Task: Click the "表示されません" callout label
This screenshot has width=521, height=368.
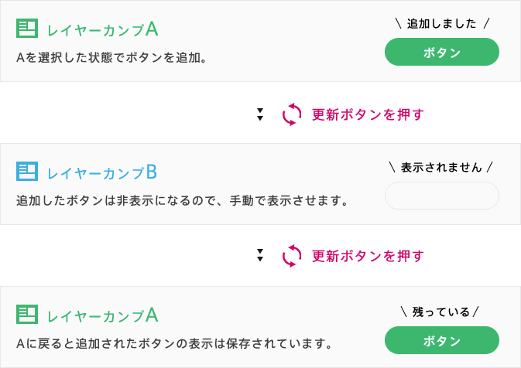Action: (x=441, y=166)
